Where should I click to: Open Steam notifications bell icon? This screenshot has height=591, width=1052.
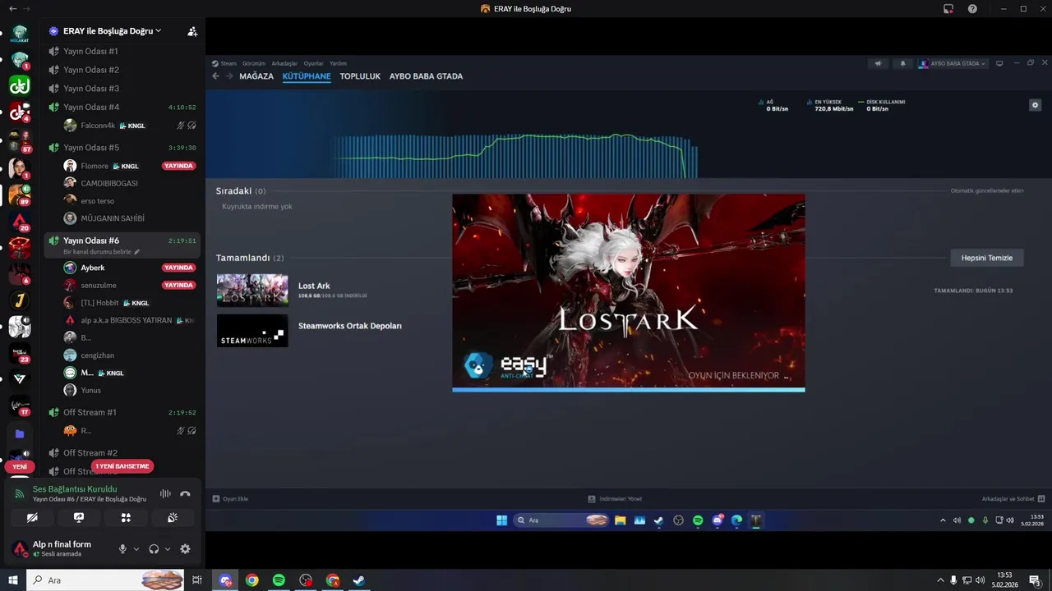(902, 63)
